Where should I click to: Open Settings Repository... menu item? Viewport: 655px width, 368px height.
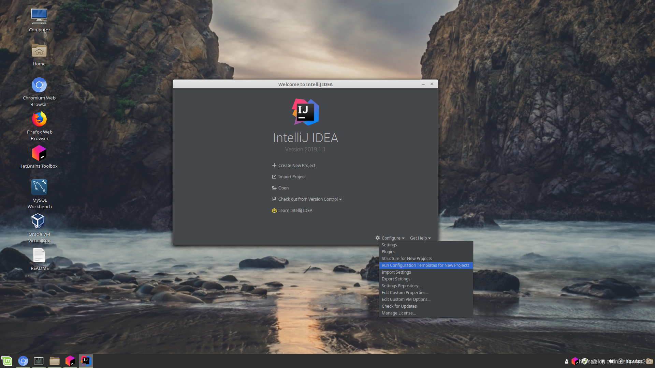[426, 286]
